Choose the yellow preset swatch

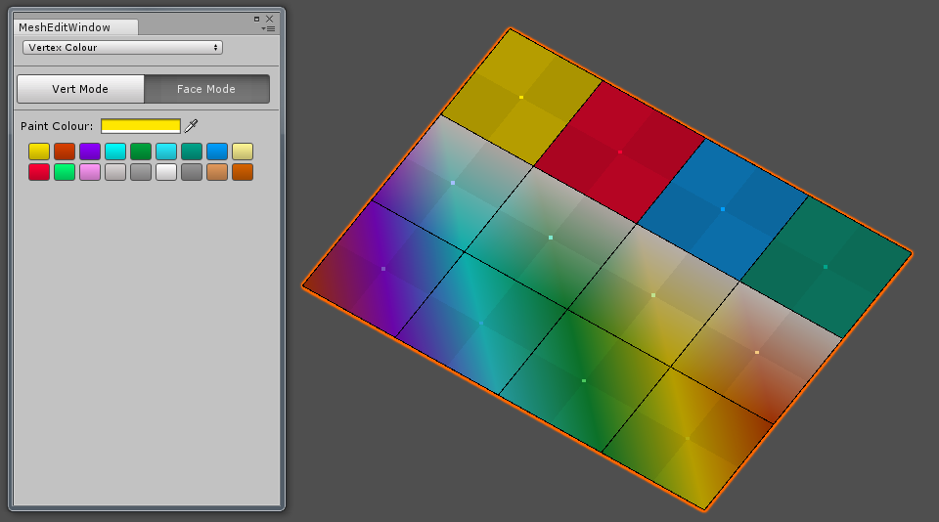(x=39, y=152)
